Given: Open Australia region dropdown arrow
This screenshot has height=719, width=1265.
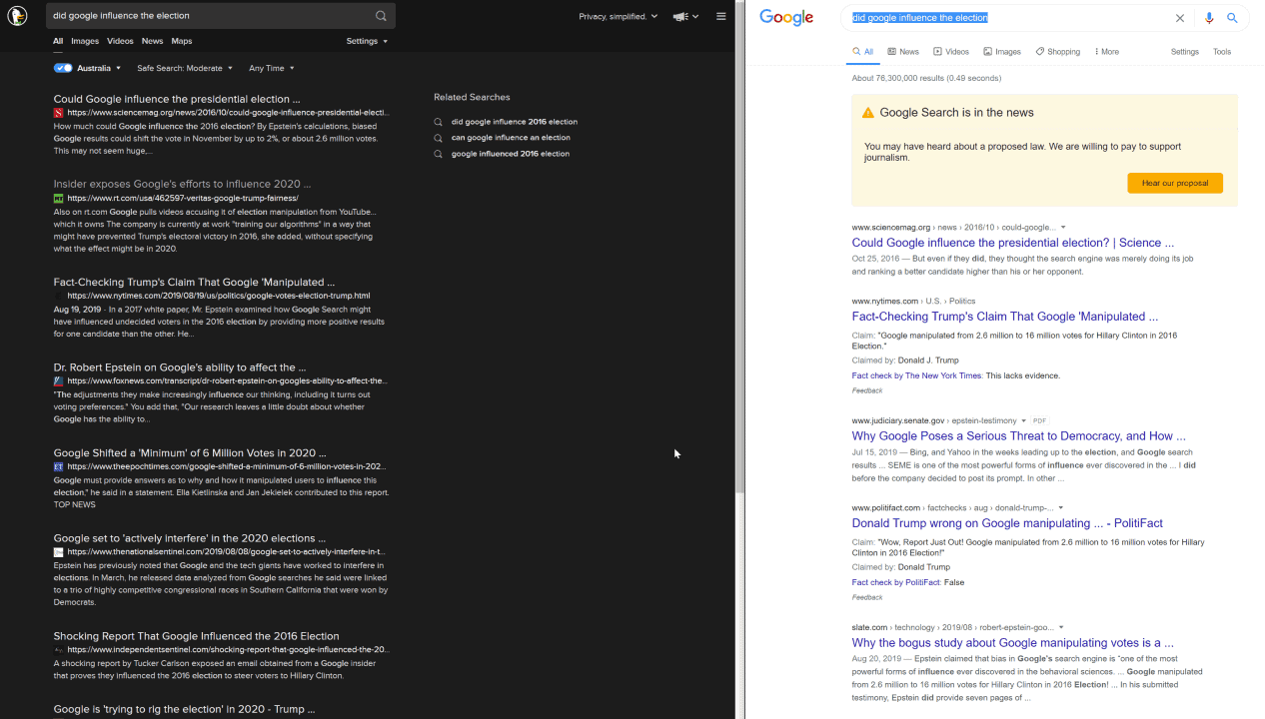Looking at the screenshot, I should 118,68.
